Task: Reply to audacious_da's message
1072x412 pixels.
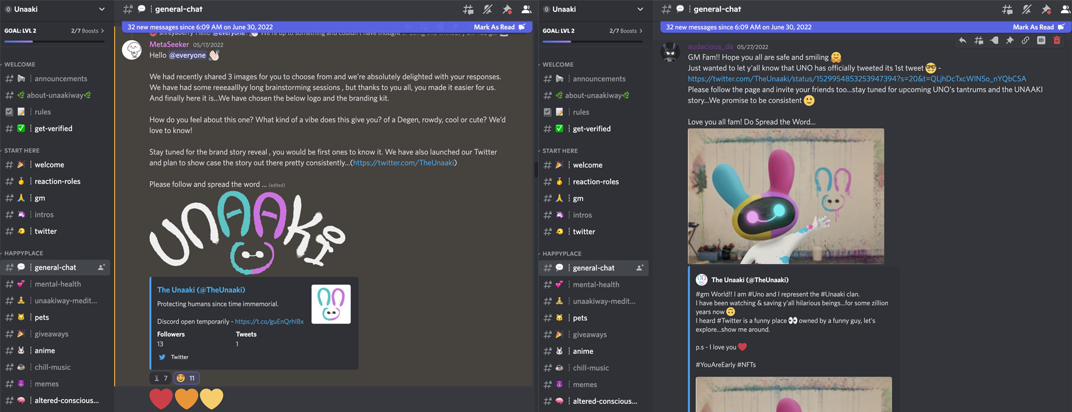Action: click(x=963, y=40)
